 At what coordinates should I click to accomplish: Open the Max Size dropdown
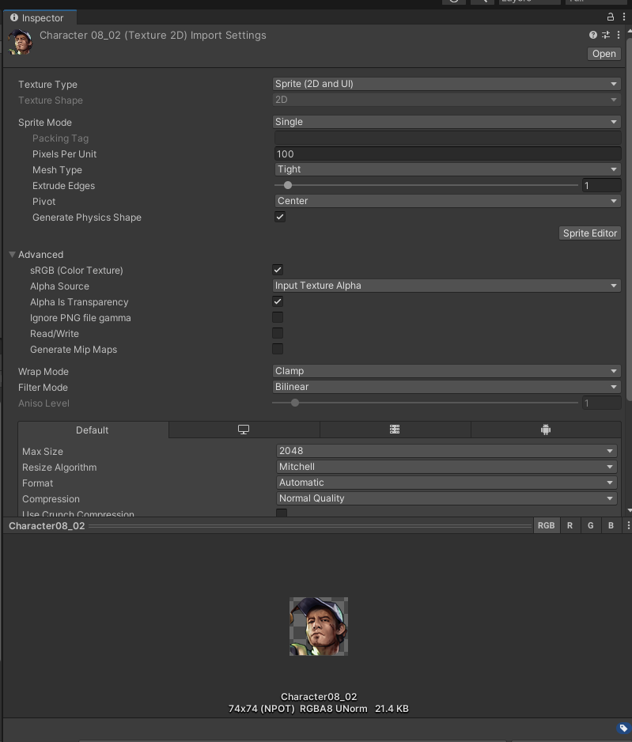tap(446, 451)
